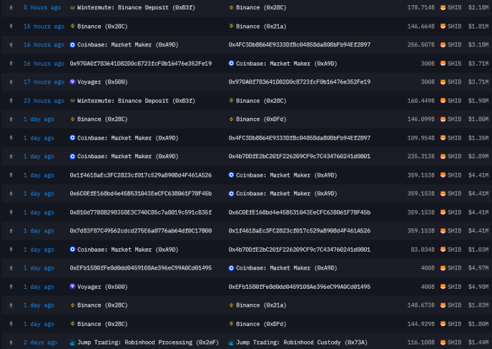This screenshot has width=492, height=349.
Task: Open the '15 hours ago' transaction link
Action: 44,26
